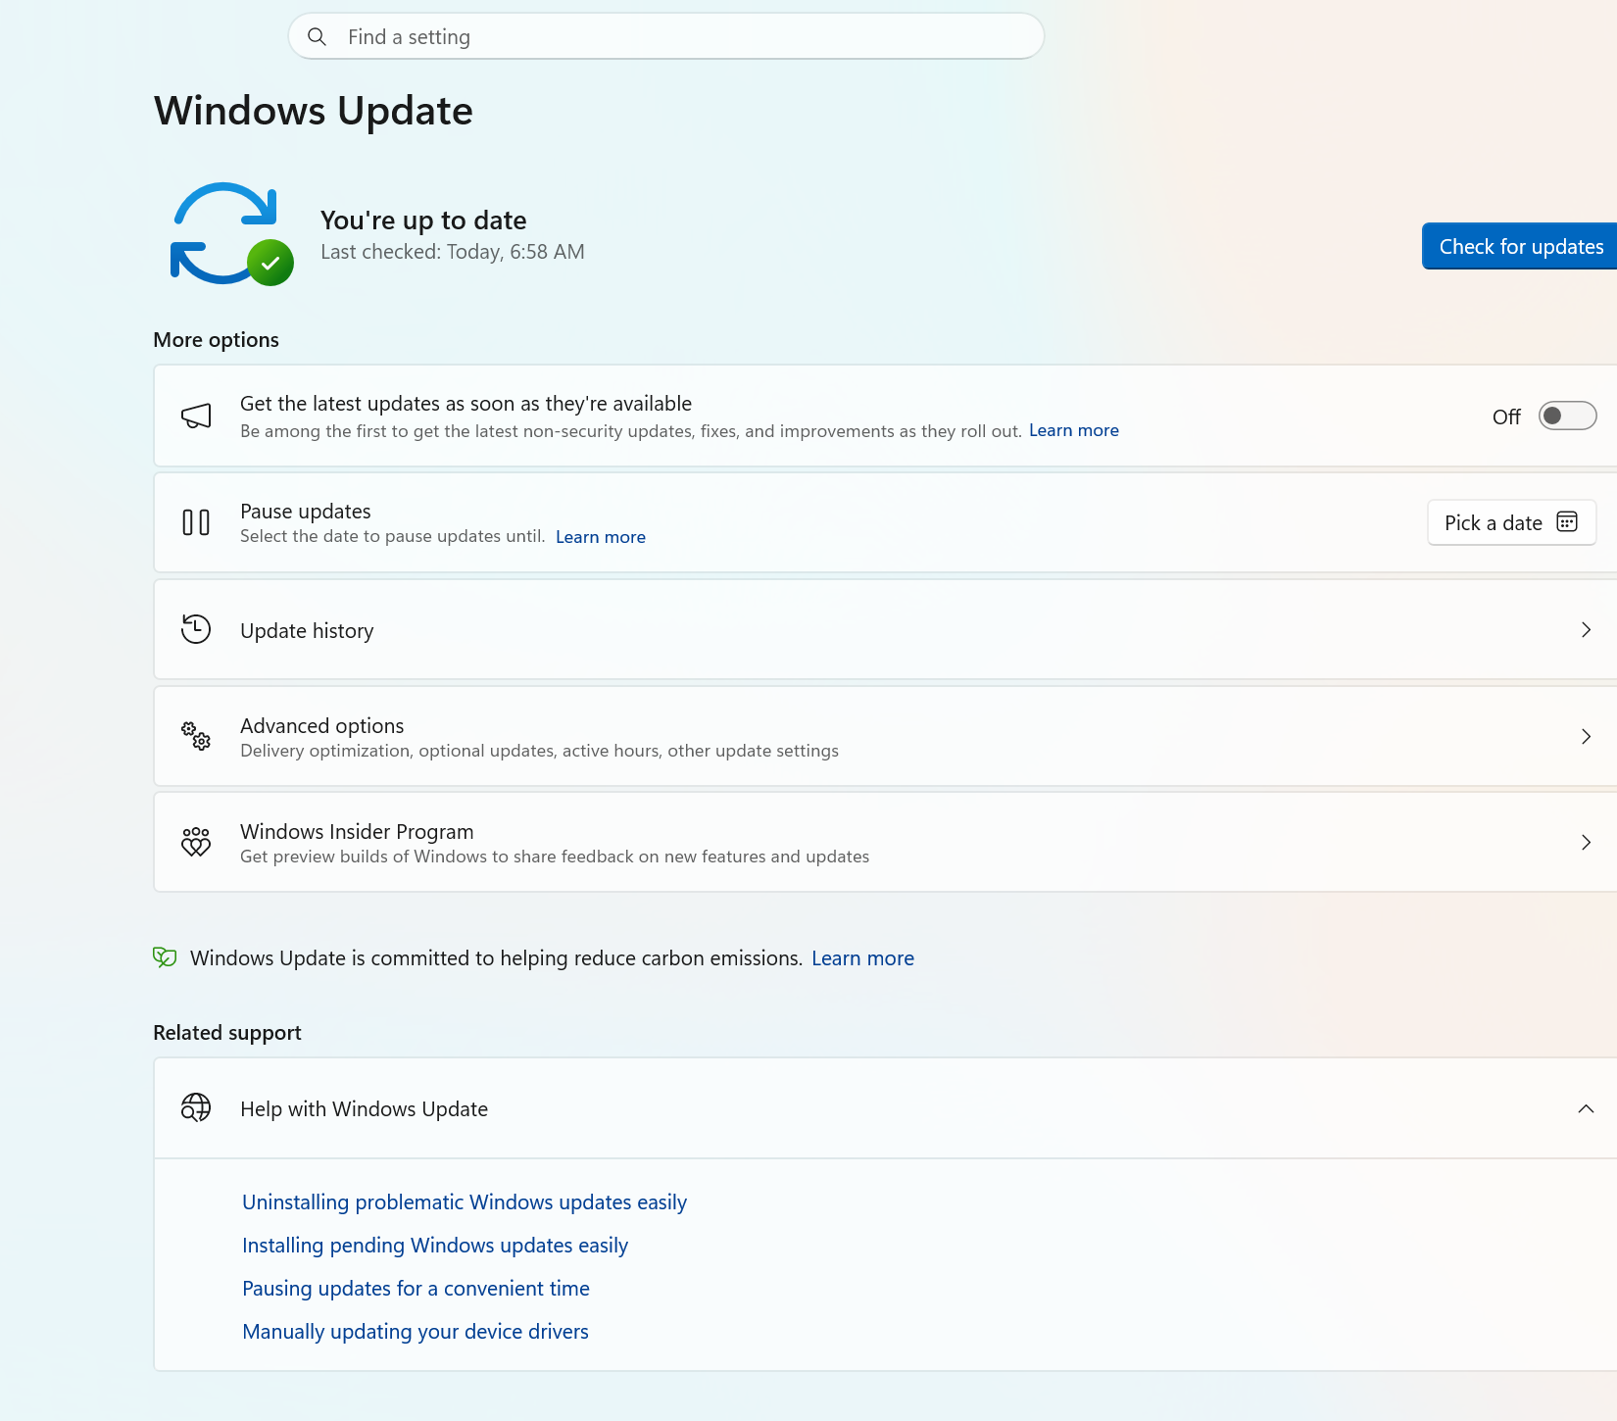
Task: Click the clock history icon
Action: click(x=196, y=629)
